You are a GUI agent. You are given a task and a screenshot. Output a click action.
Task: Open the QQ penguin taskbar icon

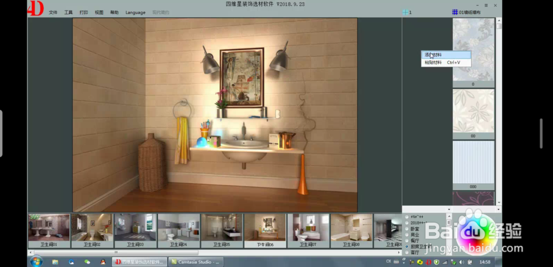click(103, 262)
